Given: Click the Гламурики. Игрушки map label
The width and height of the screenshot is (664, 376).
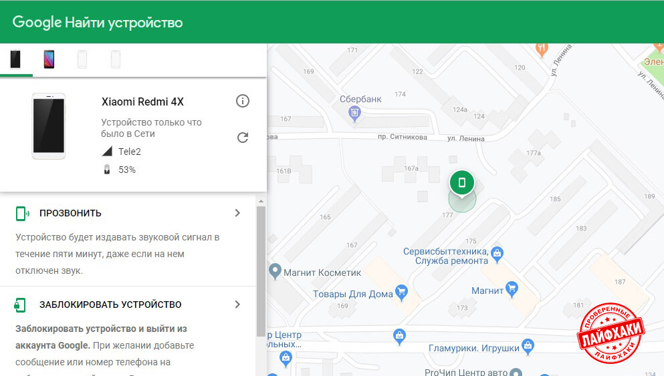Looking at the screenshot, I should [474, 348].
